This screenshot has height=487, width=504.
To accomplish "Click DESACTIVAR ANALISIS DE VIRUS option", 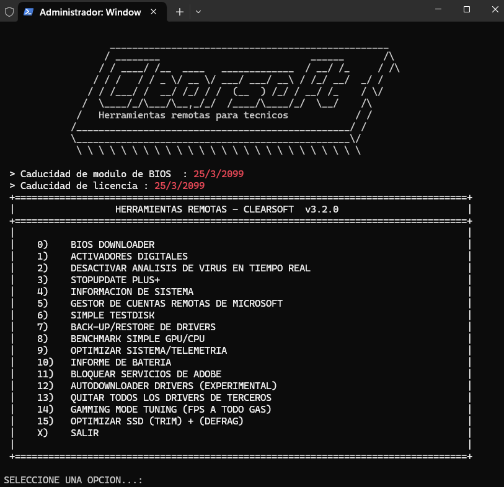I will [174, 268].
